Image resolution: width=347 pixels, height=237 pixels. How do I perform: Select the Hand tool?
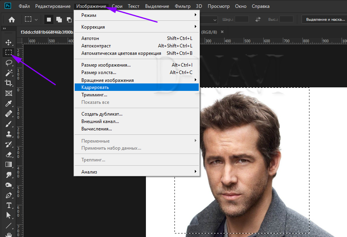pyautogui.click(x=9, y=235)
